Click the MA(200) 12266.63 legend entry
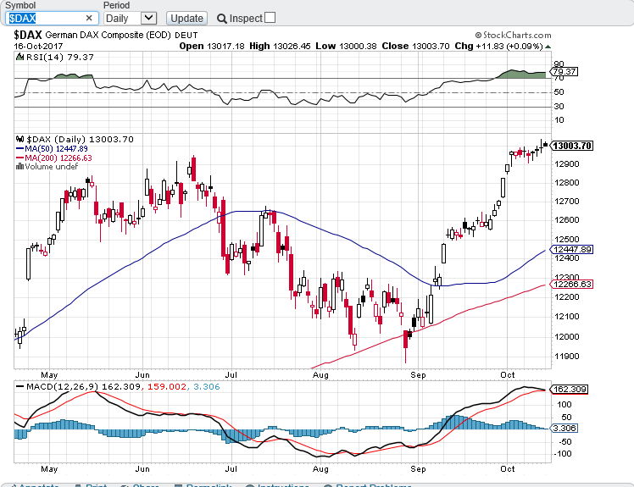 53,158
